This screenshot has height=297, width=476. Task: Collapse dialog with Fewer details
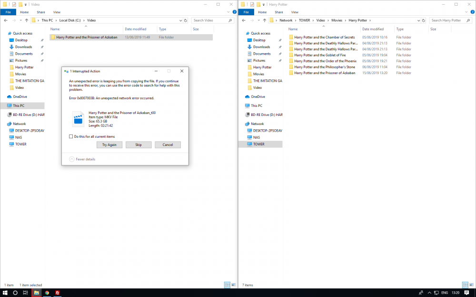pyautogui.click(x=82, y=159)
